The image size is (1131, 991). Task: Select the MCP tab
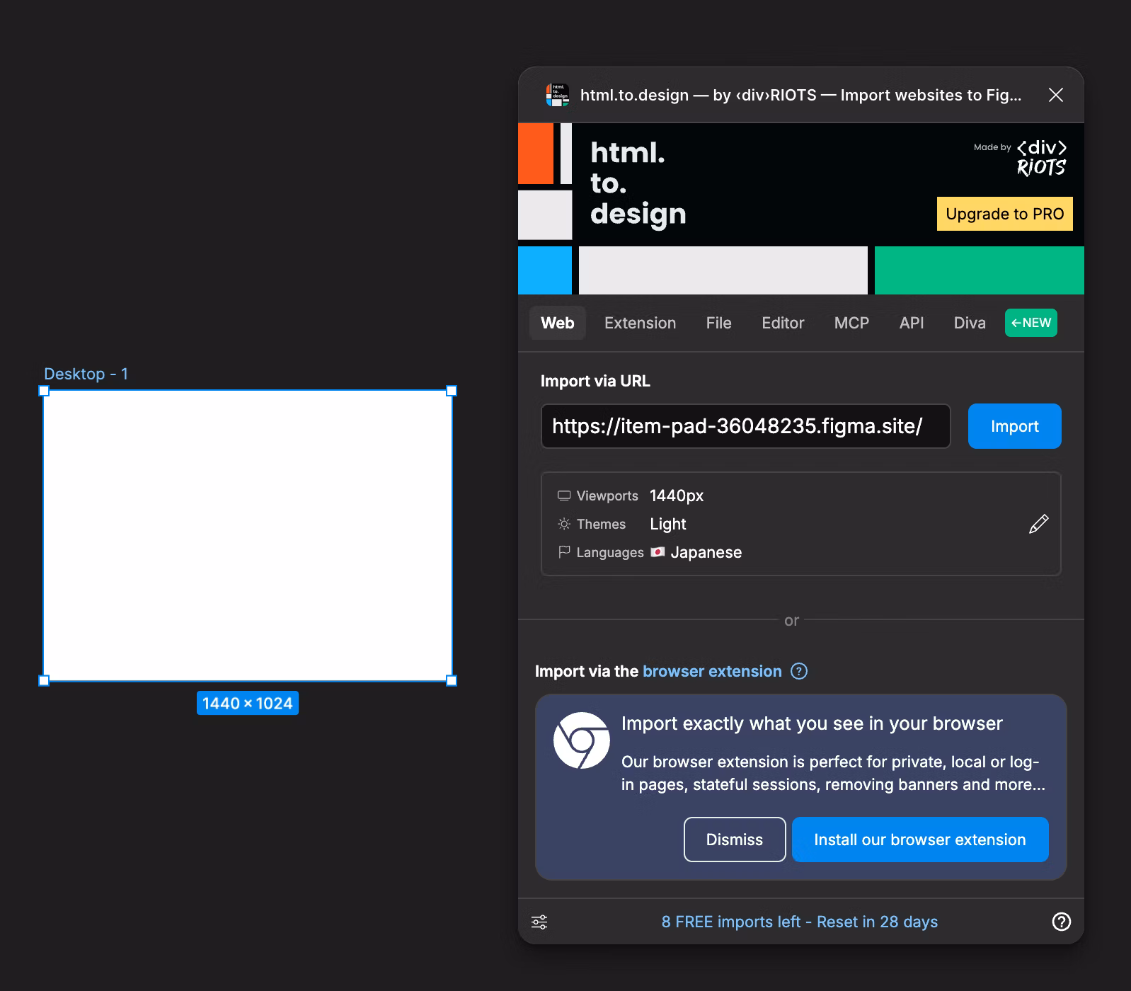pyautogui.click(x=851, y=323)
